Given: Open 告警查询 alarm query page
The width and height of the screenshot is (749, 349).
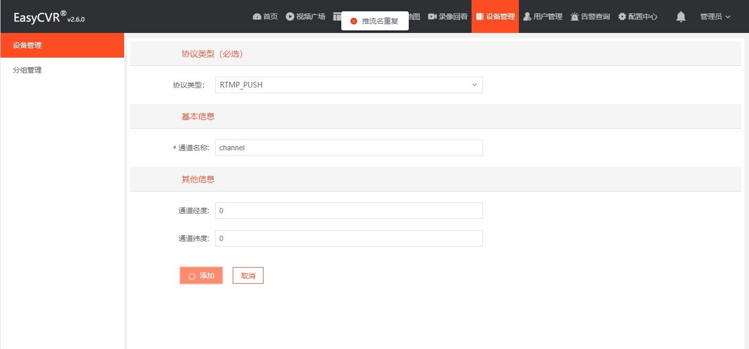Looking at the screenshot, I should point(590,16).
